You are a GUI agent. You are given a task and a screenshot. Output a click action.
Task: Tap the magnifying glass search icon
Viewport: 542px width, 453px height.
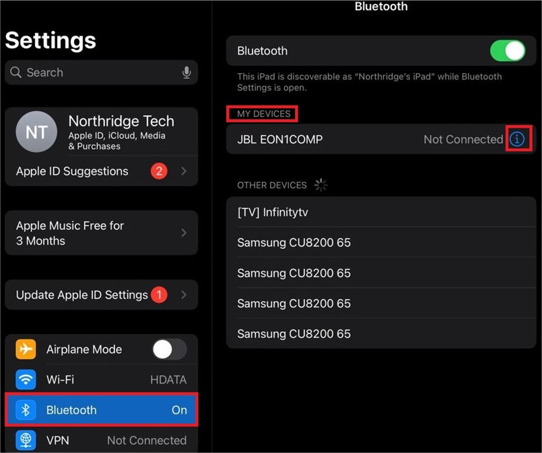[x=15, y=72]
